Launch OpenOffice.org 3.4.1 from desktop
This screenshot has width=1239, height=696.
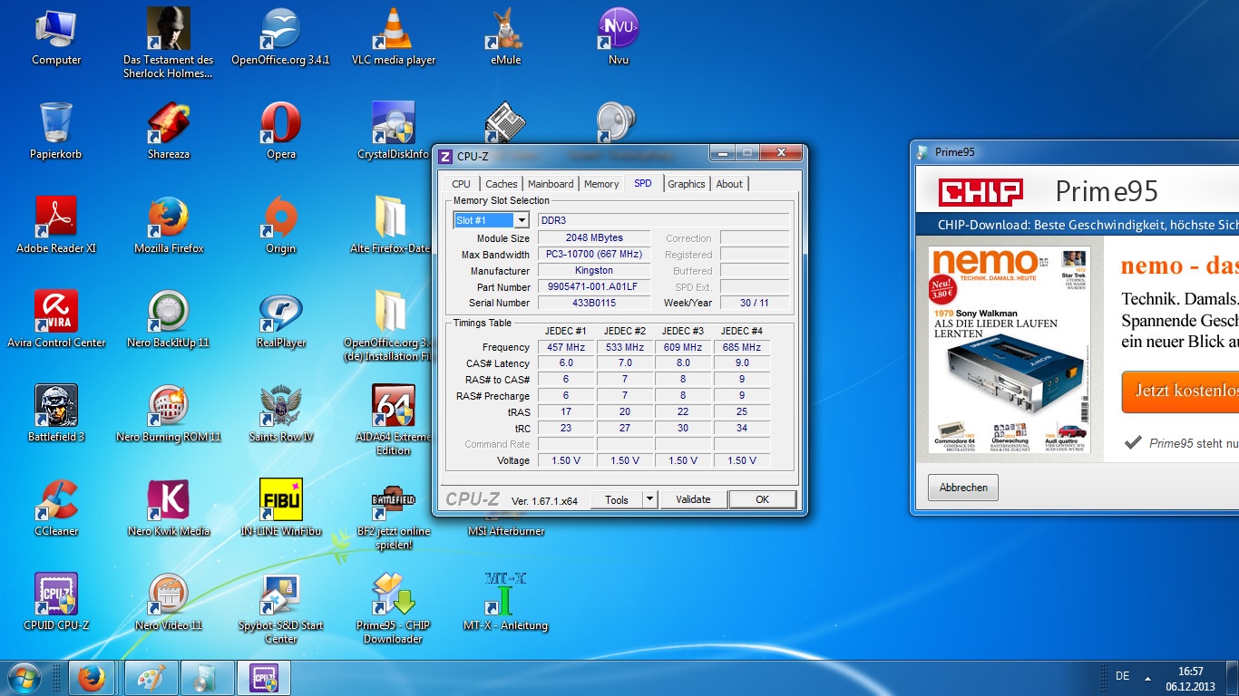(x=280, y=36)
